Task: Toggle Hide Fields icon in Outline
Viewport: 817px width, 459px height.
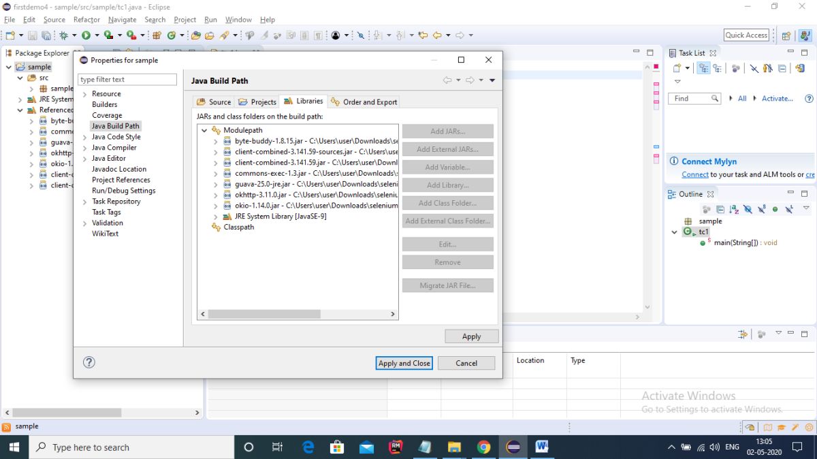Action: [748, 209]
